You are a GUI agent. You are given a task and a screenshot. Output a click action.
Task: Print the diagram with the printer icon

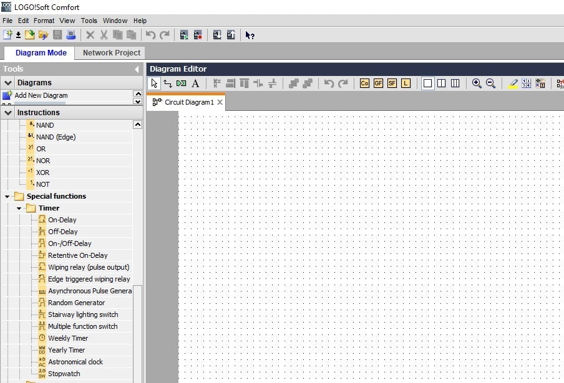[x=71, y=35]
